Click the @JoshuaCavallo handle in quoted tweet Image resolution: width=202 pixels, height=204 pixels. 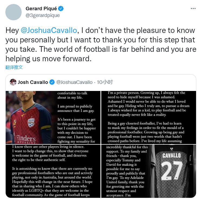[74, 82]
